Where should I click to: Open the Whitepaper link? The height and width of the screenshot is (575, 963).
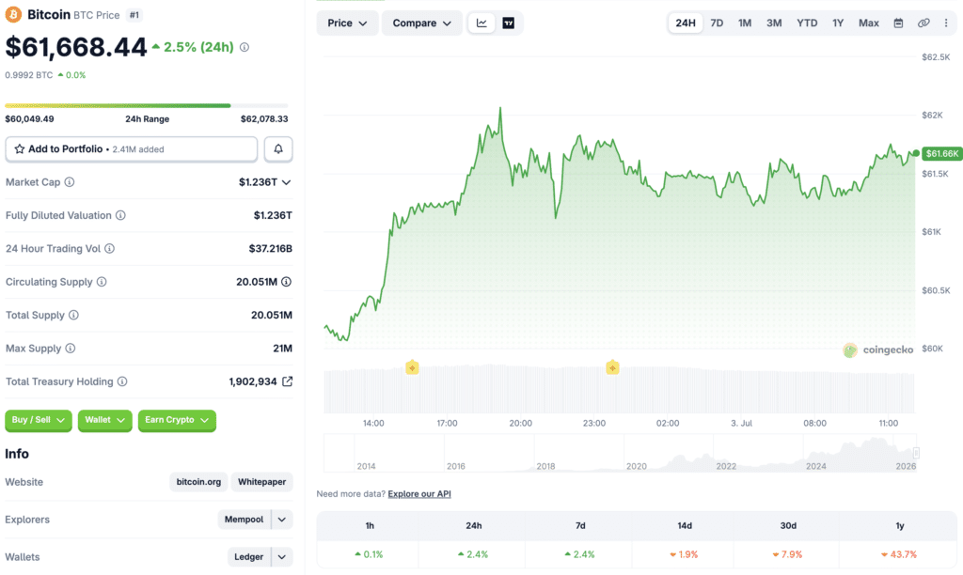pyautogui.click(x=261, y=482)
